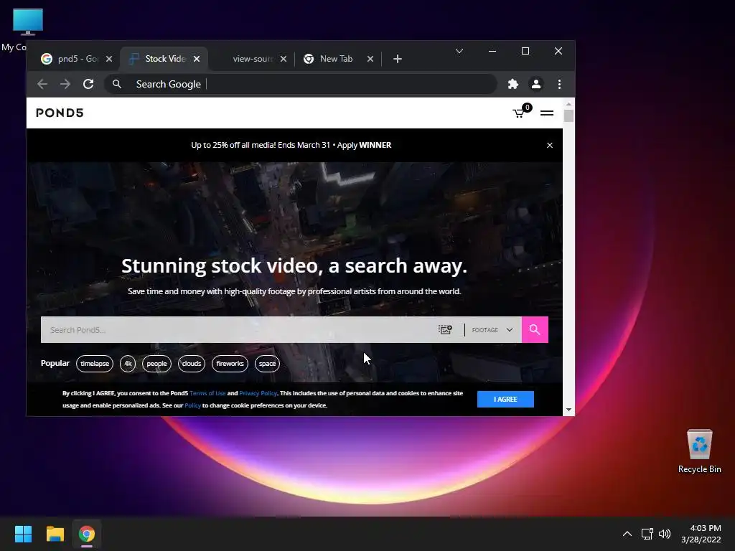735x551 pixels.
Task: Dismiss the 25% off promo banner
Action: (550, 145)
